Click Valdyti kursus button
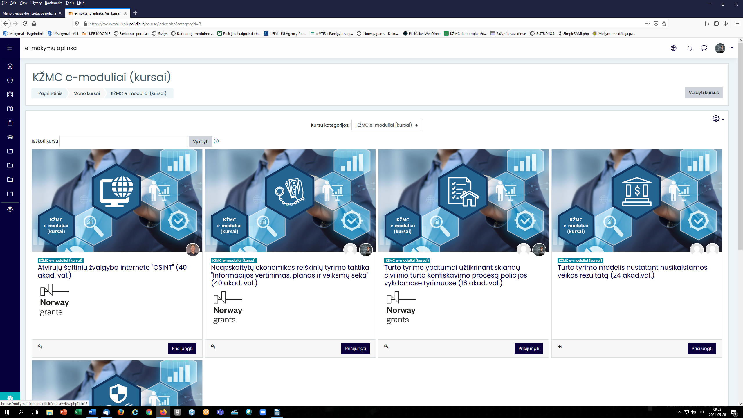The height and width of the screenshot is (418, 743). click(704, 93)
